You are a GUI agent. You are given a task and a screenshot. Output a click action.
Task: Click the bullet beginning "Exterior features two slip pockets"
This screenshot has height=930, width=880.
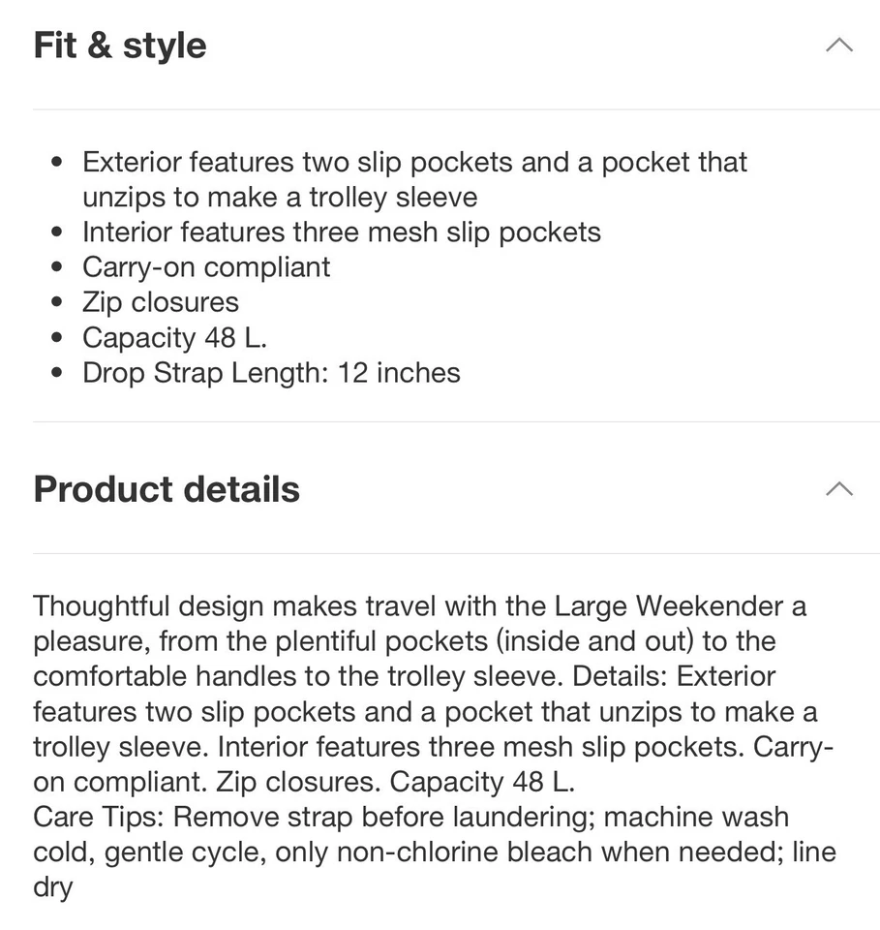(x=414, y=162)
